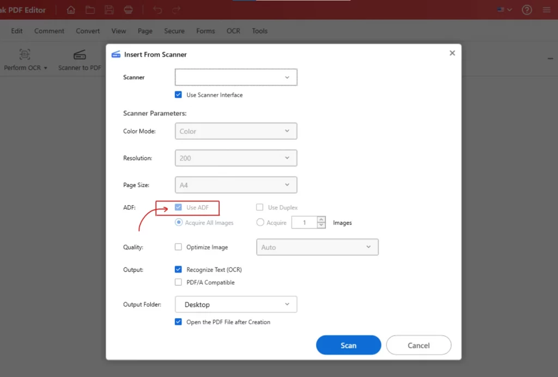Undo last action arrow icon
The width and height of the screenshot is (558, 377).
pyautogui.click(x=157, y=10)
